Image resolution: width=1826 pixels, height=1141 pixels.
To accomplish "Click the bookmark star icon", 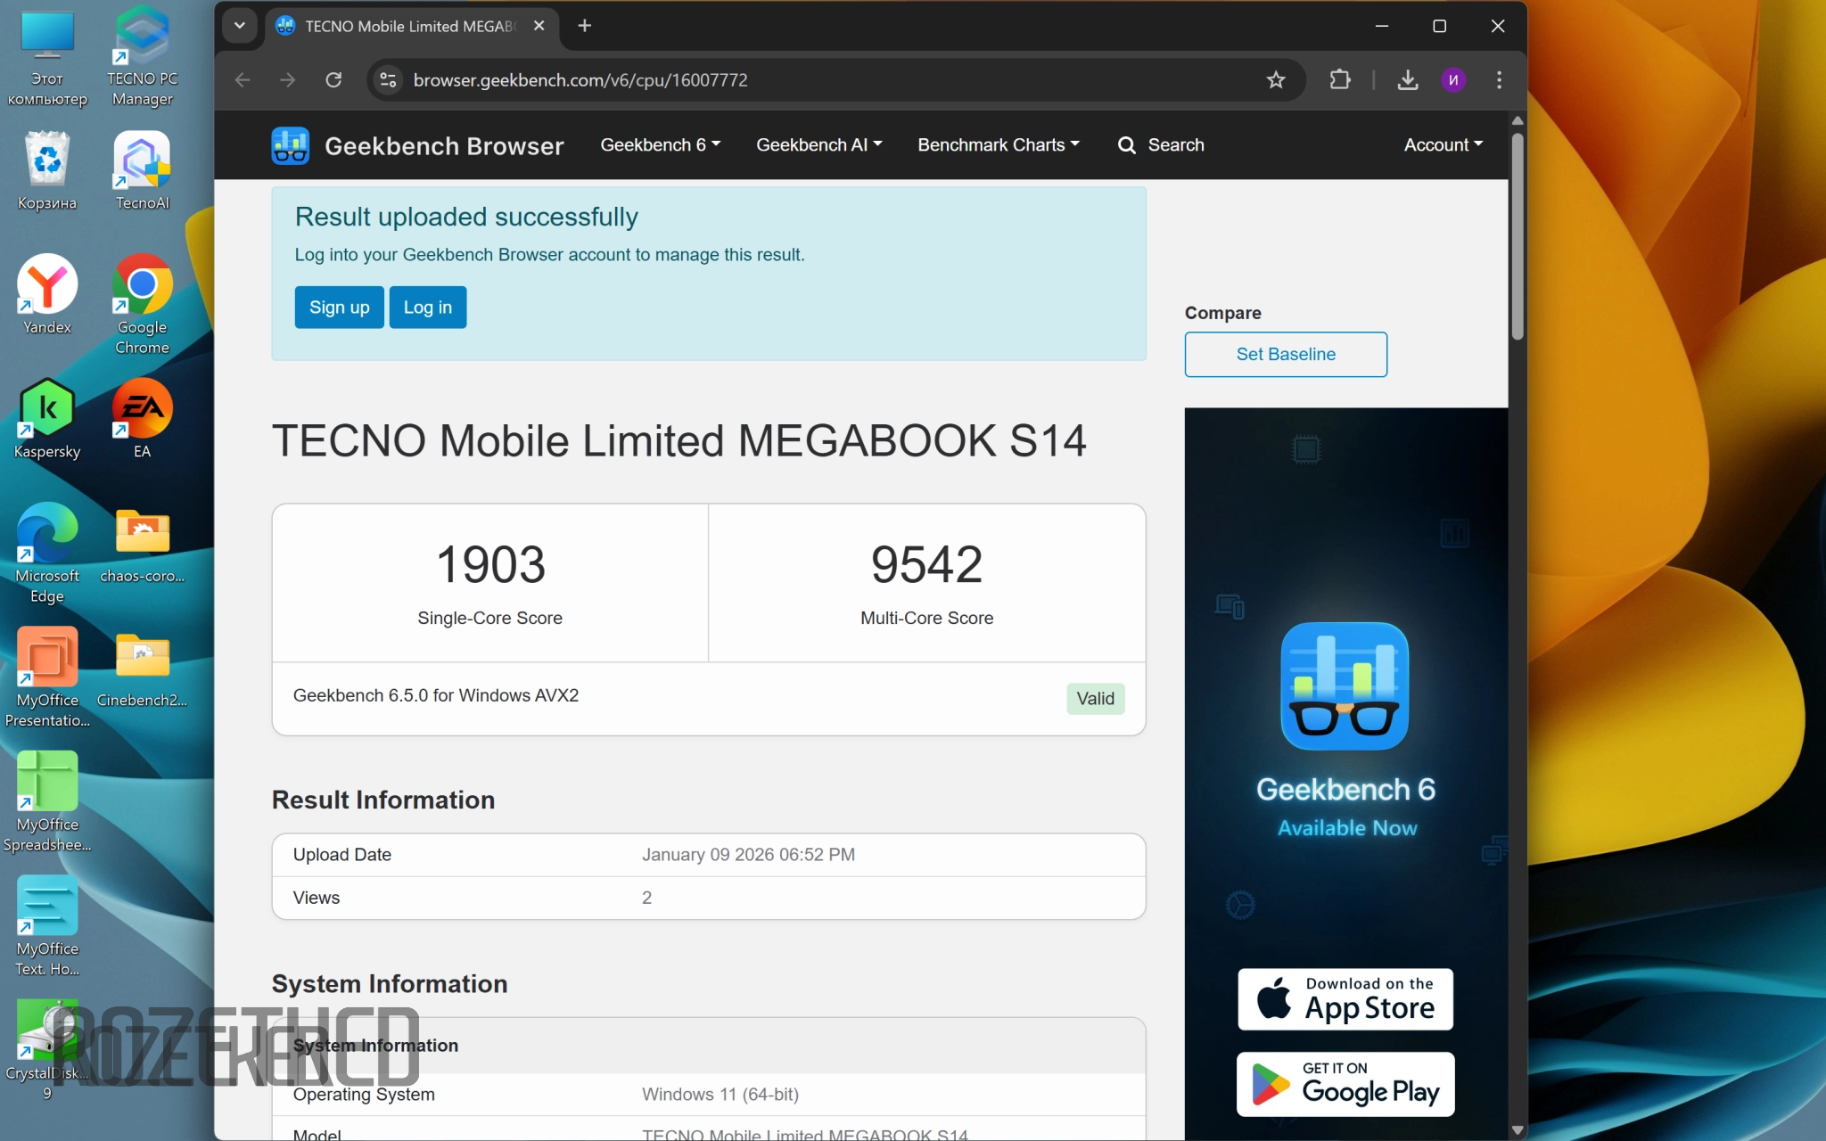I will pos(1276,80).
